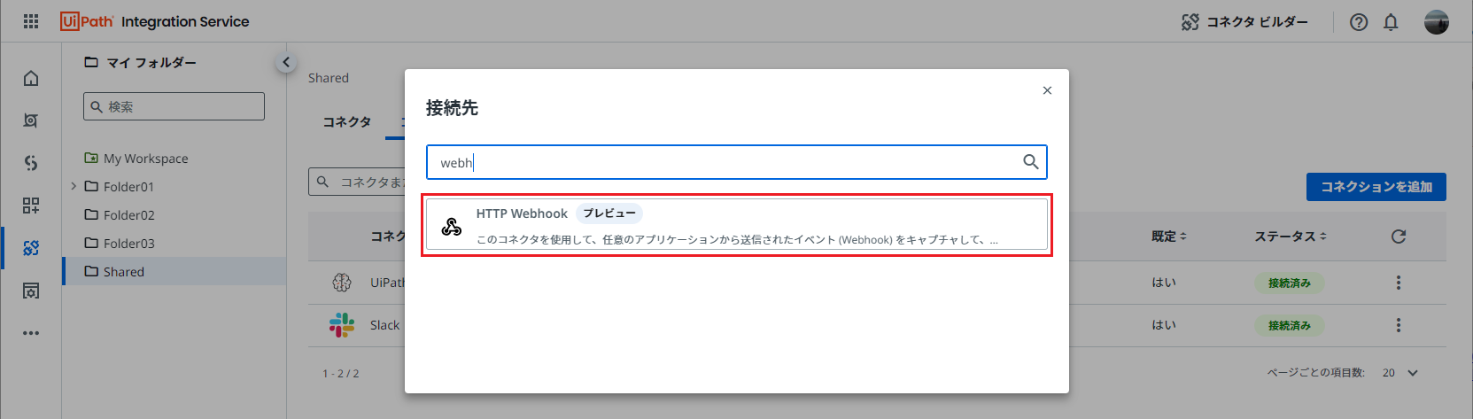Open the app launcher grid icon
Viewport: 1473px width, 419px height.
[31, 21]
